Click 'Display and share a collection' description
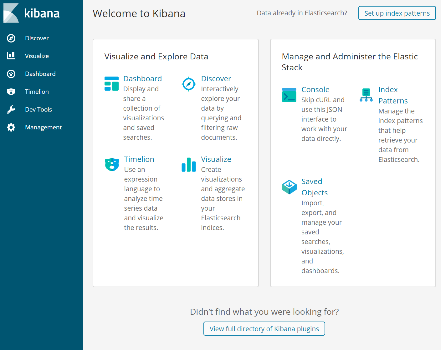This screenshot has height=350, width=441. pyautogui.click(x=144, y=113)
